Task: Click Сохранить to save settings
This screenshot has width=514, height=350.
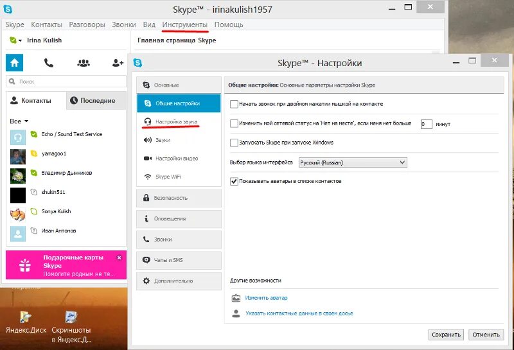Action: point(446,335)
